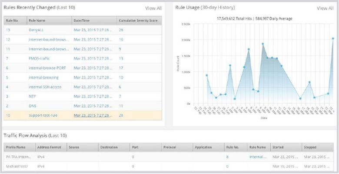Sort Traffic Flow by Profile Name column
This screenshot has height=174, width=339.
(17, 147)
